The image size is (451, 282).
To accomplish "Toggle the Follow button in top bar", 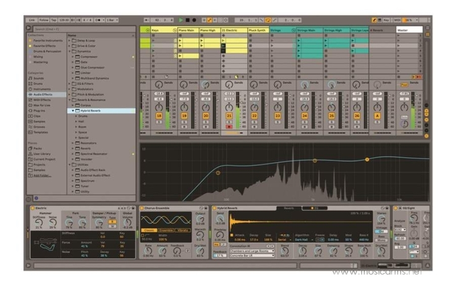I will coord(45,20).
